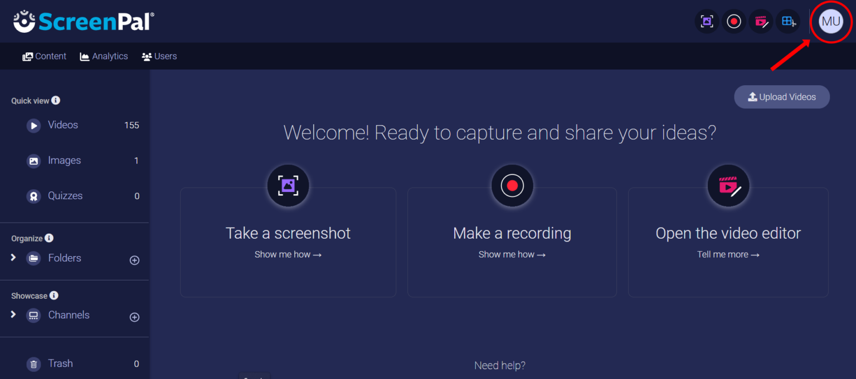Image resolution: width=856 pixels, height=379 pixels.
Task: Click the Make a recording heading
Action: tap(512, 233)
